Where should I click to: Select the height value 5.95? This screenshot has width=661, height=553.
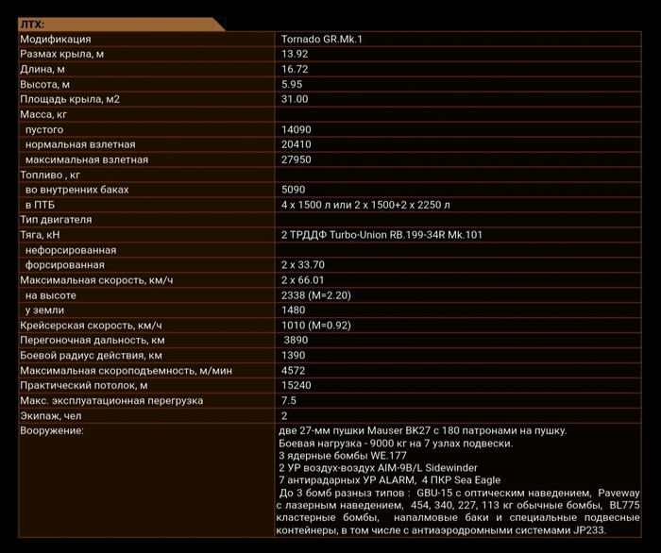[291, 84]
